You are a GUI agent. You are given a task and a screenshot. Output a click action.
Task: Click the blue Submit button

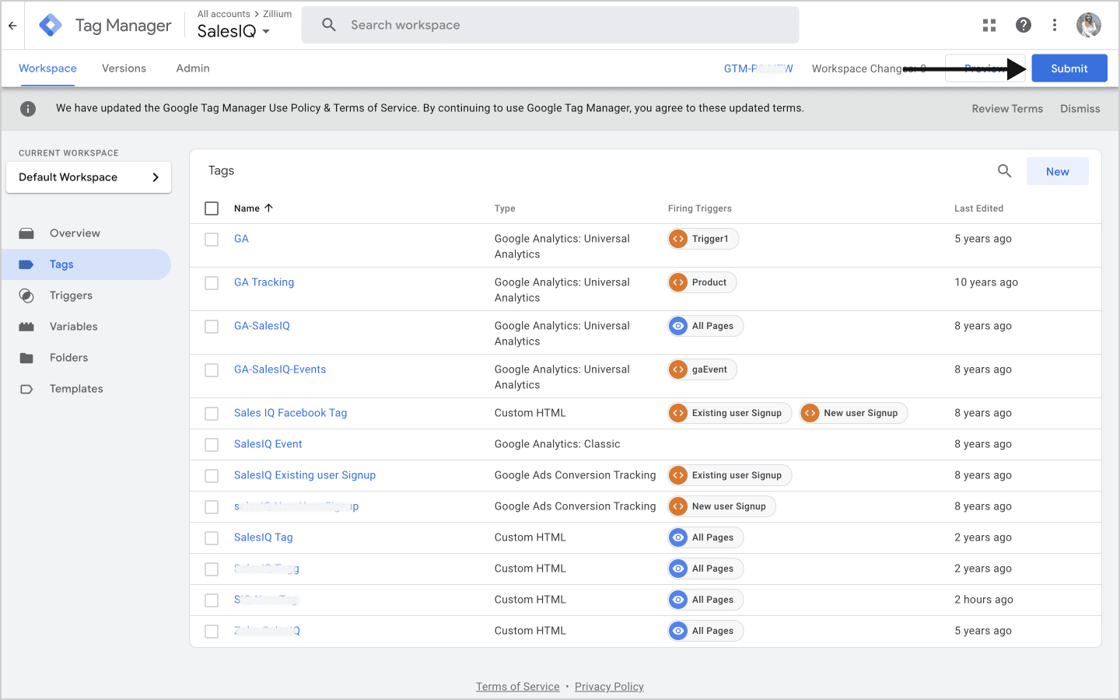pyautogui.click(x=1069, y=68)
